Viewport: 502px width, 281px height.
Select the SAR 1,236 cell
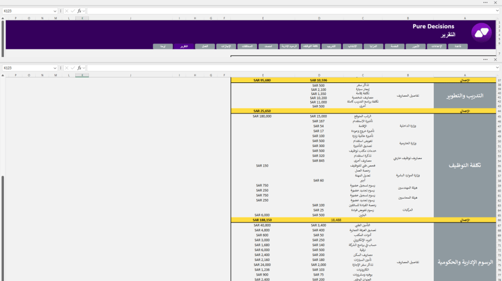pos(262,270)
